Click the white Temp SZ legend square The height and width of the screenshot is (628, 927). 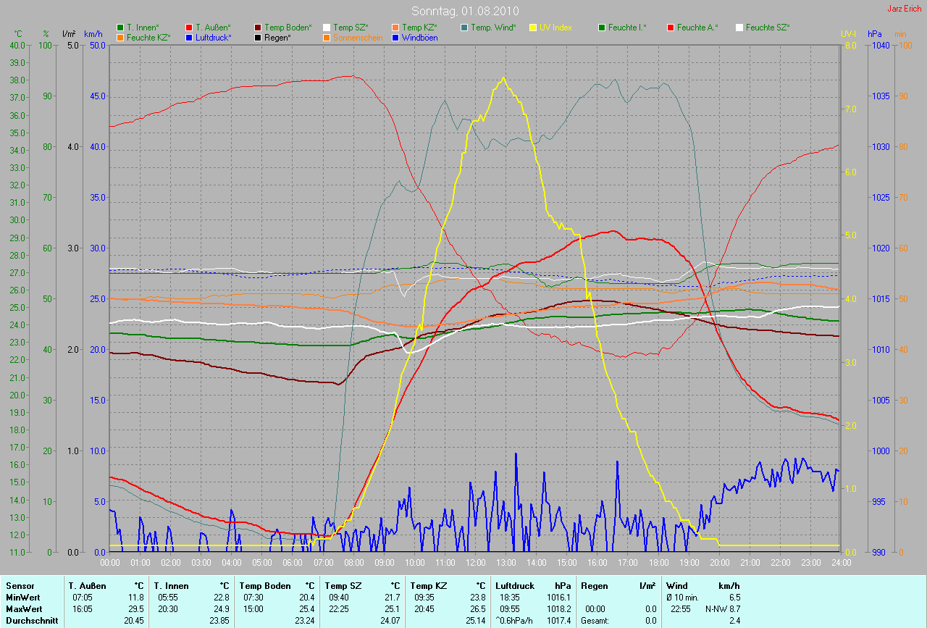[327, 28]
